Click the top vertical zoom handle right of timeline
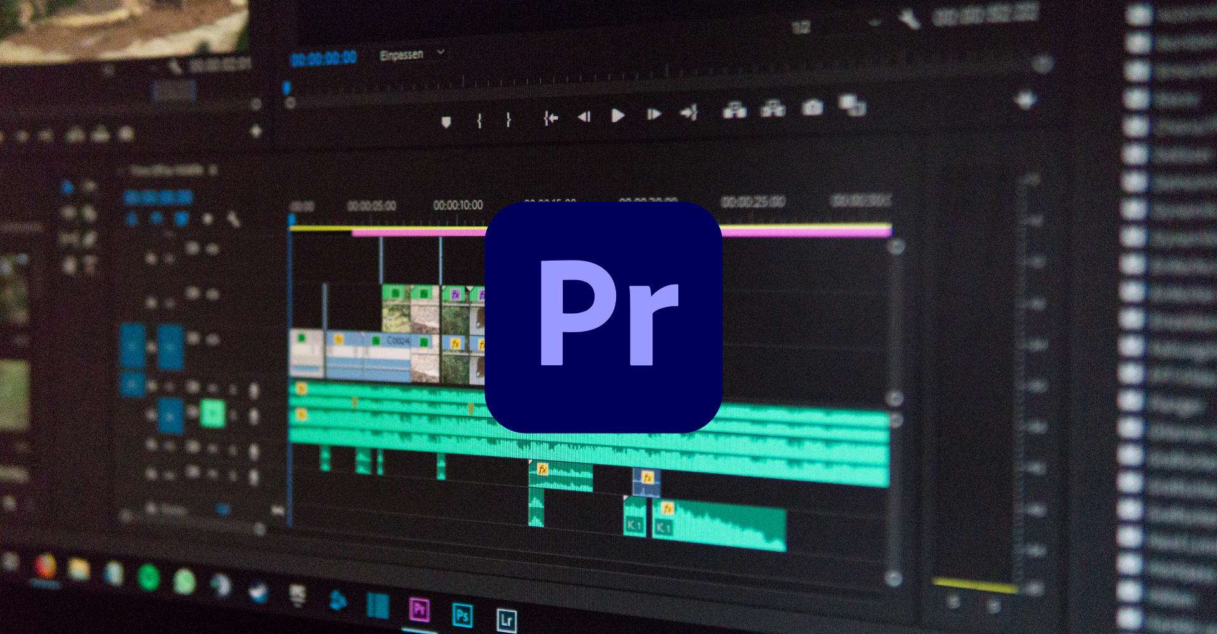Viewport: 1217px width, 634px height. point(895,247)
